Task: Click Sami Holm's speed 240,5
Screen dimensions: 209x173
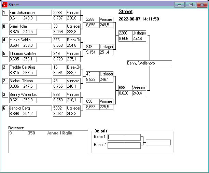Action: tap(30, 32)
